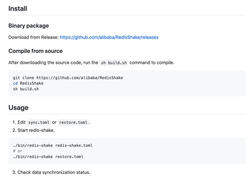
Task: Click the sh build.sh line in code block
Action: click(x=25, y=89)
